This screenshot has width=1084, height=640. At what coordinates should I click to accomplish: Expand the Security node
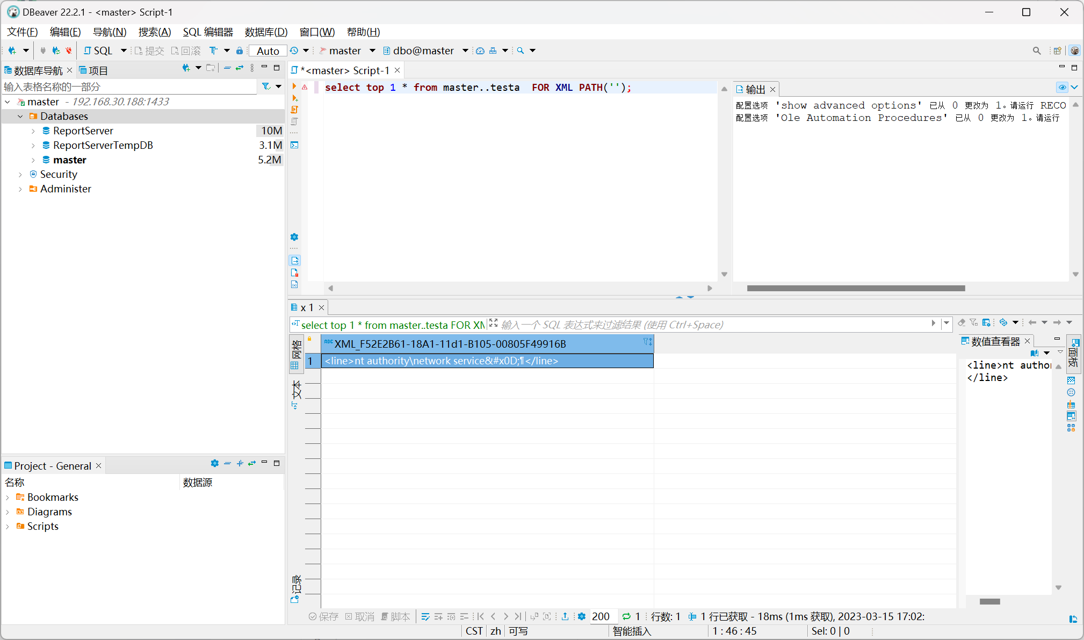[x=20, y=174]
